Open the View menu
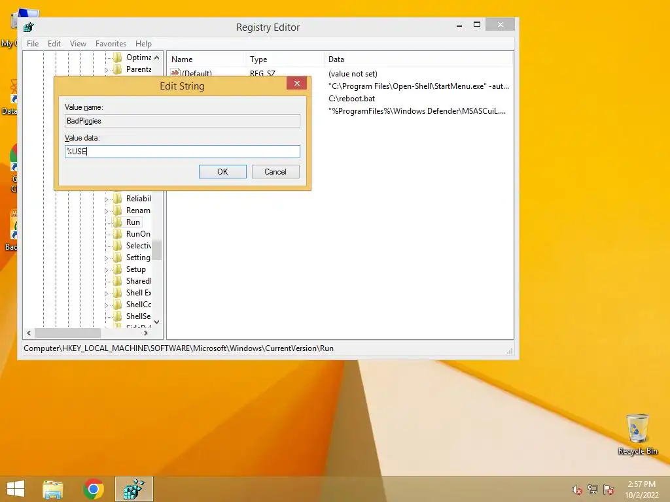Image resolution: width=670 pixels, height=502 pixels. coord(78,44)
